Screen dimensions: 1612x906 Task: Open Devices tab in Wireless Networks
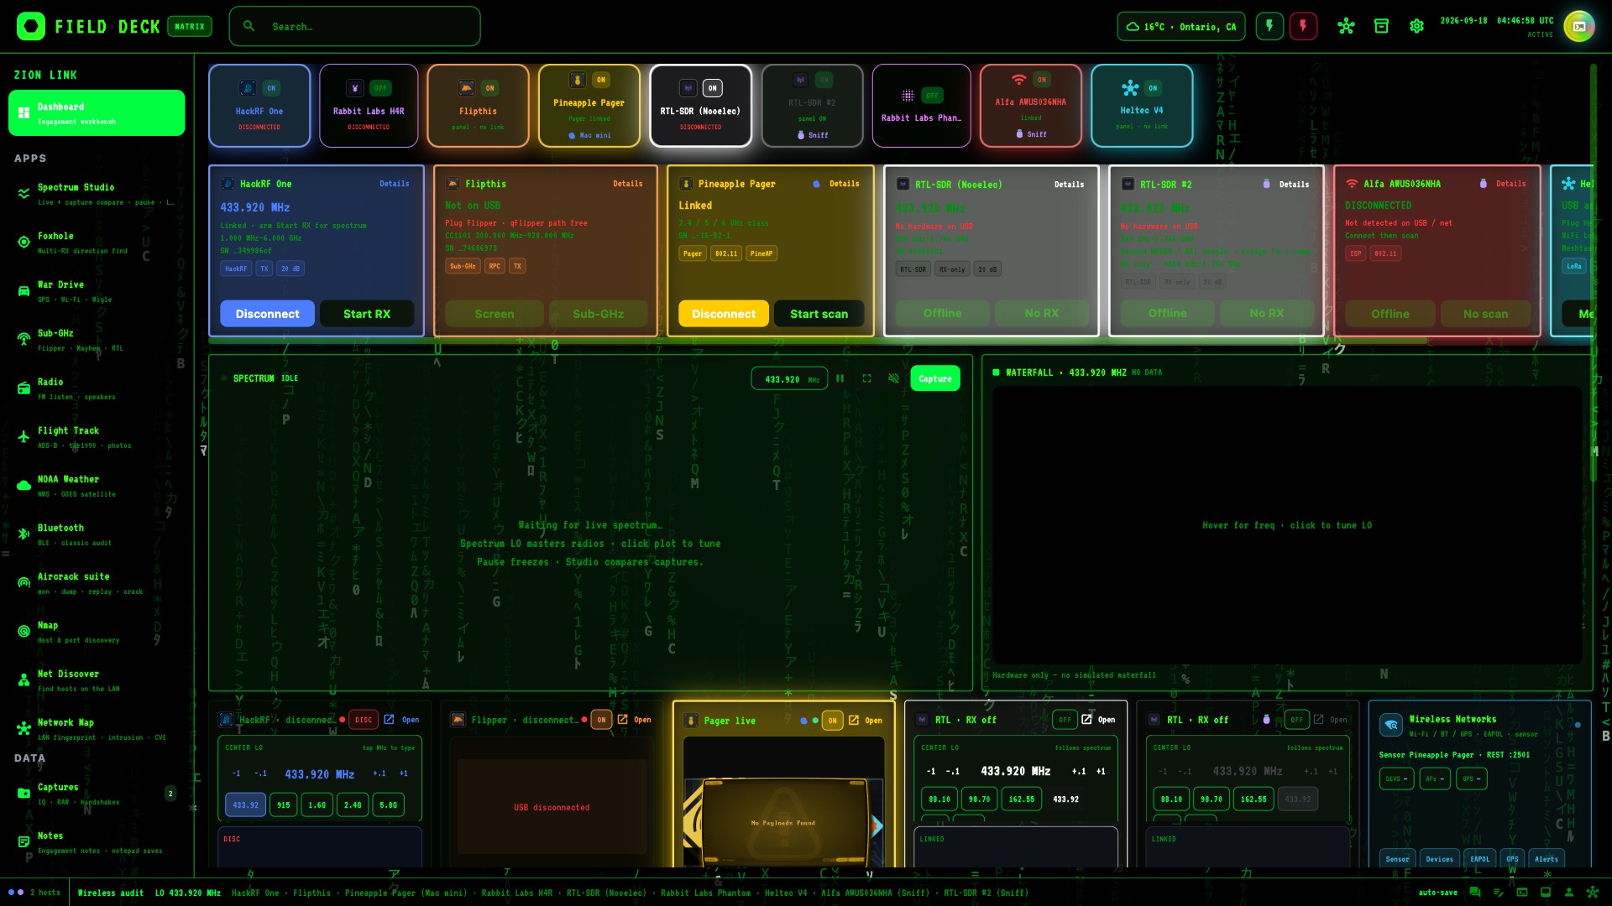tap(1439, 858)
